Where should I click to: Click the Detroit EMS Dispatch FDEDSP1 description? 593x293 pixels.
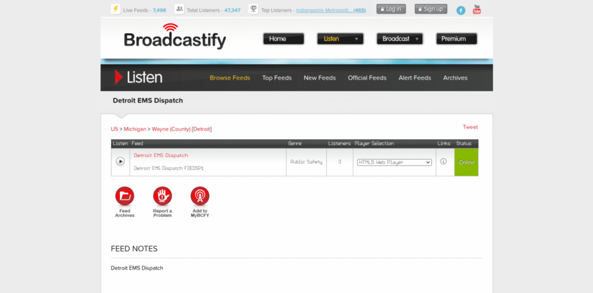[x=169, y=168]
